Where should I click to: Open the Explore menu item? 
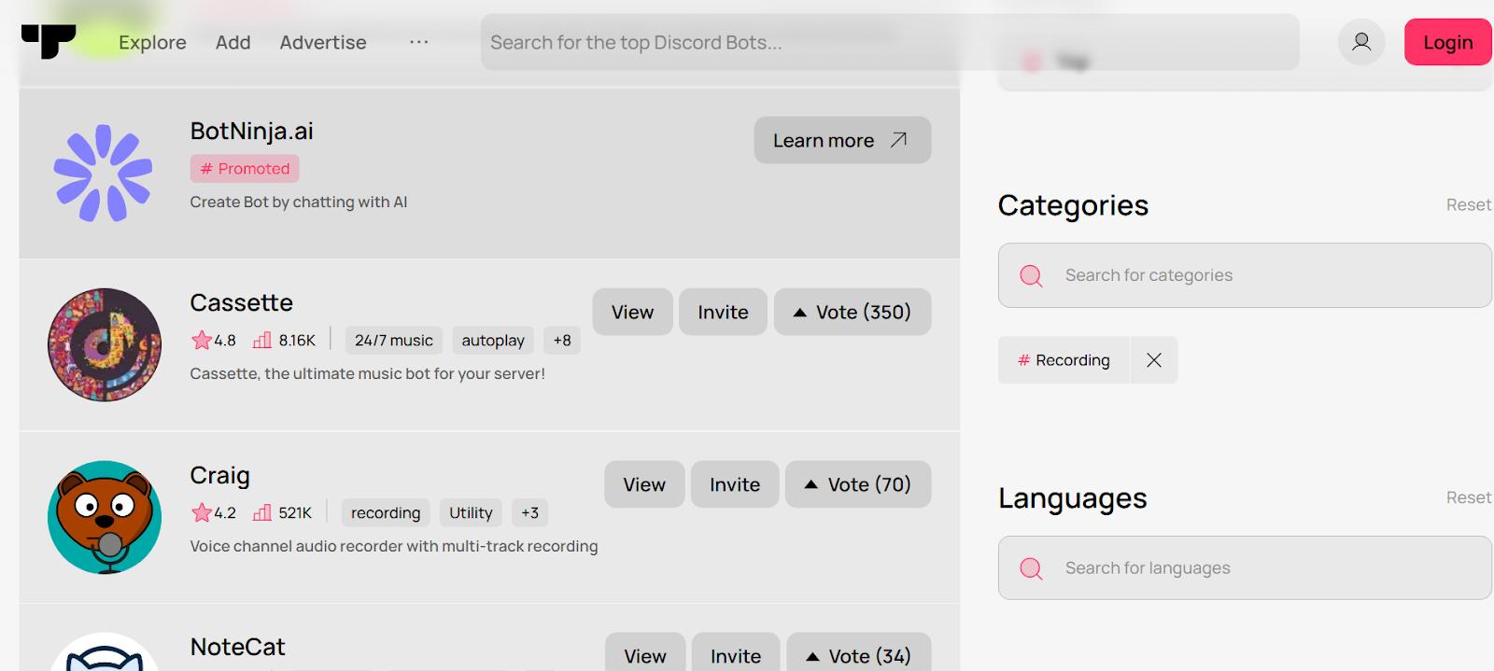coord(152,42)
